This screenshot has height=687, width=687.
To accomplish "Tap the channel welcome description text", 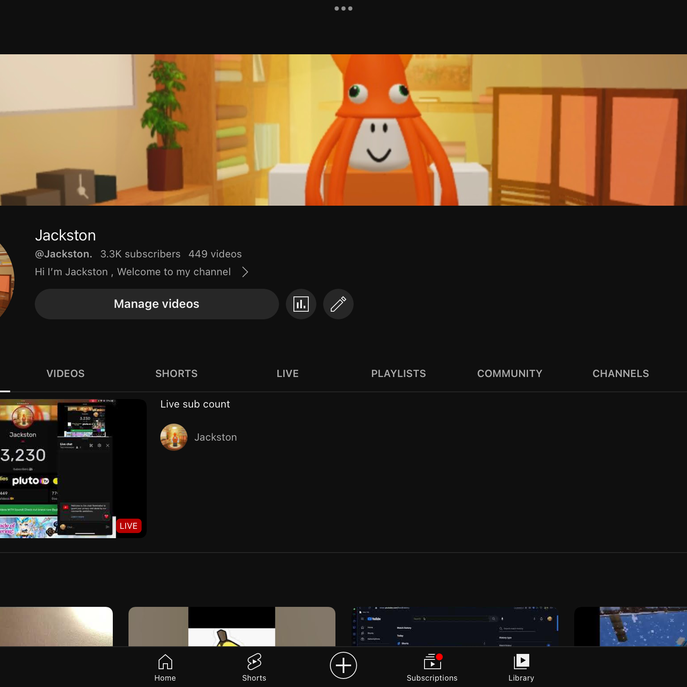I will click(x=133, y=272).
